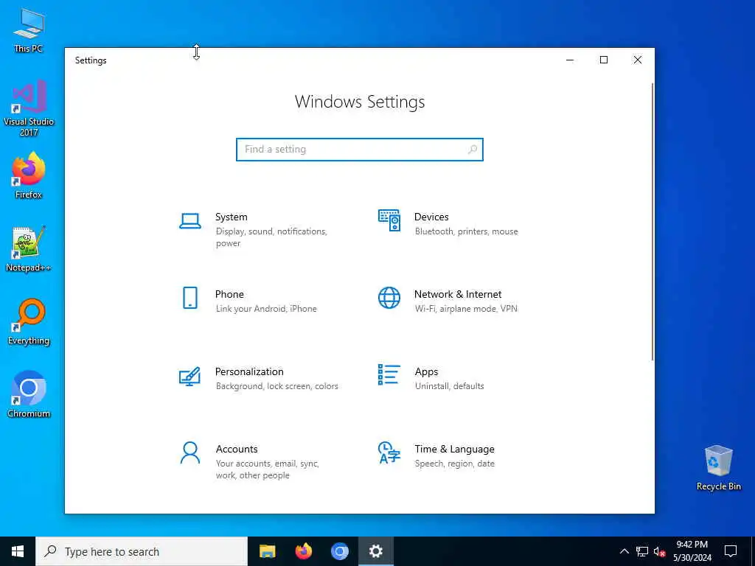Open the Time & Language title link

coord(454,449)
